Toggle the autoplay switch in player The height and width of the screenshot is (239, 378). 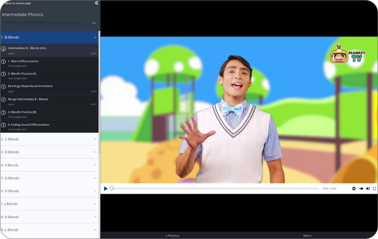[x=361, y=189]
